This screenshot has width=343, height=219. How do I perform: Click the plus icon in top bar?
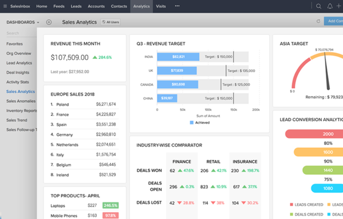click(x=339, y=6)
